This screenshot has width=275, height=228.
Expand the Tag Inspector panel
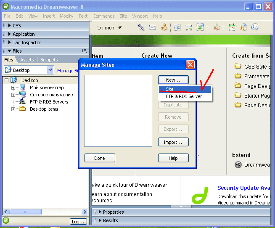(x=10, y=42)
